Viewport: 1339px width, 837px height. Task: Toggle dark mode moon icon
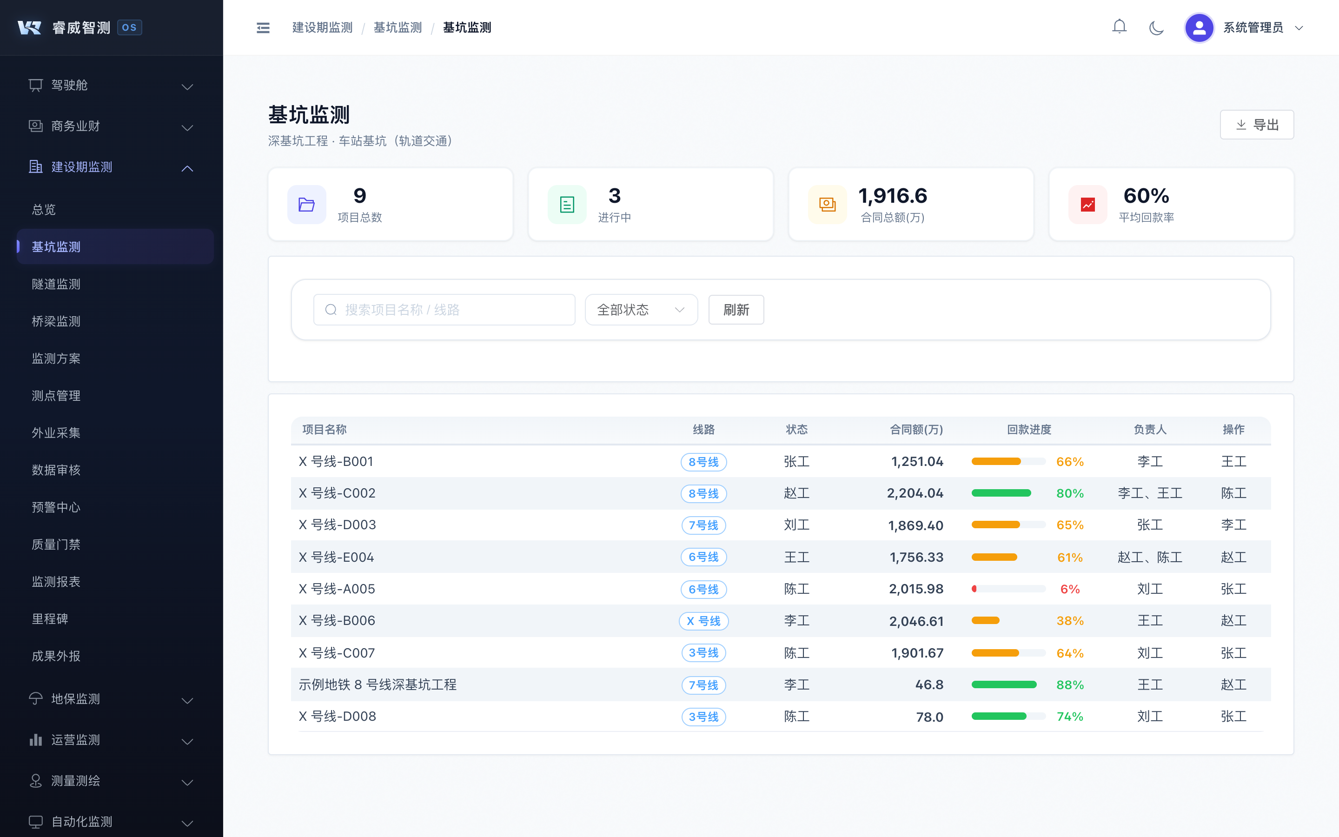coord(1156,28)
